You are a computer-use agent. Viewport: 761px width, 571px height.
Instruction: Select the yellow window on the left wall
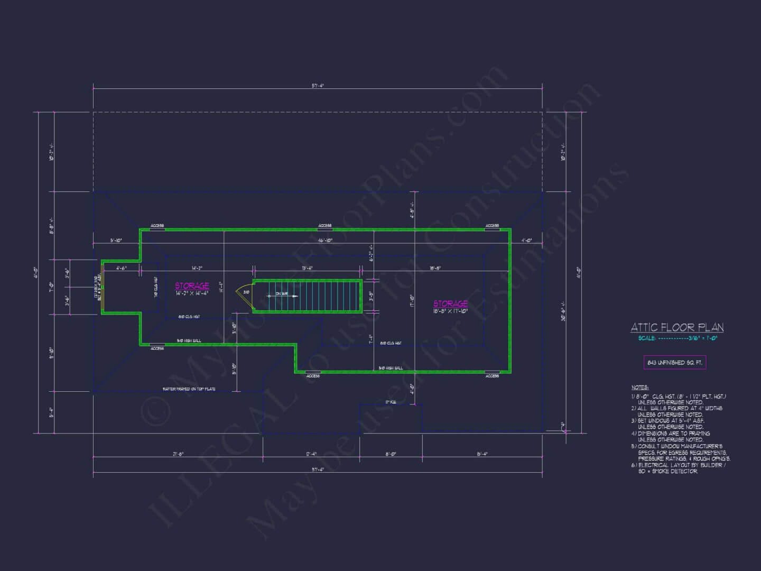coord(103,288)
